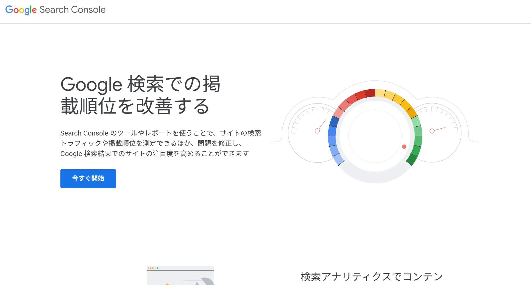This screenshot has width=531, height=285.
Task: Click the browser window illustration below
Action: tap(180, 276)
